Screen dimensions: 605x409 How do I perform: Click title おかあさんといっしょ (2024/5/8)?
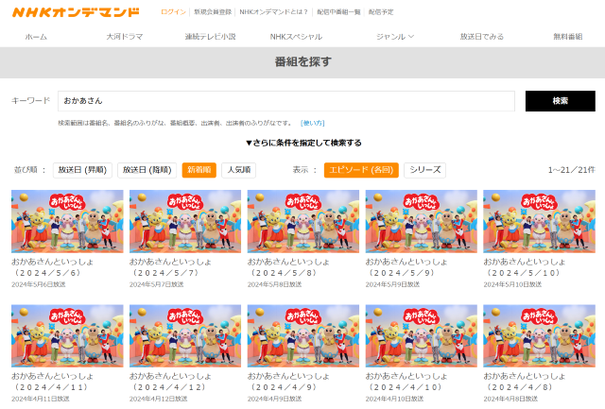(288, 267)
